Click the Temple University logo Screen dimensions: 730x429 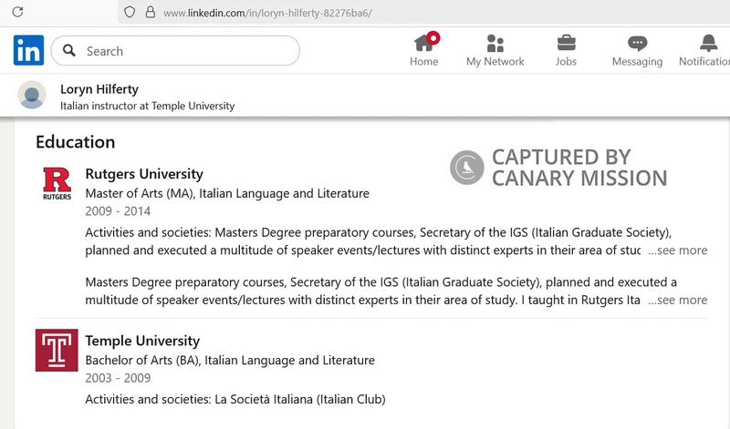[57, 350]
